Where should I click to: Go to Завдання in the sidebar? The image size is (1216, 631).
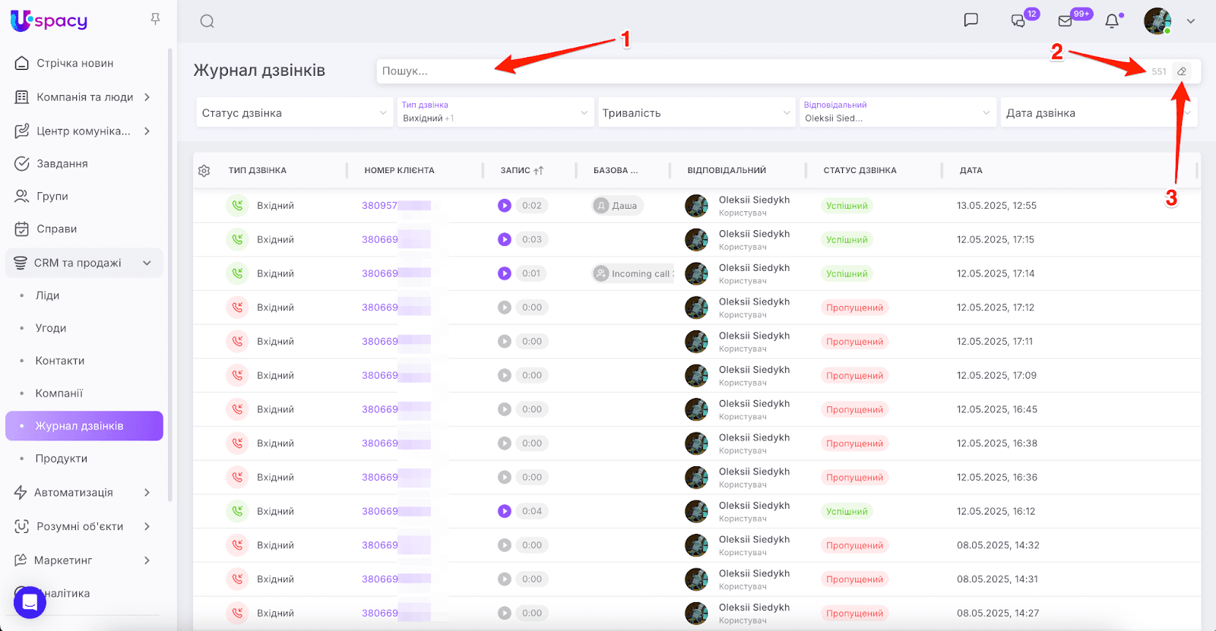coord(62,164)
